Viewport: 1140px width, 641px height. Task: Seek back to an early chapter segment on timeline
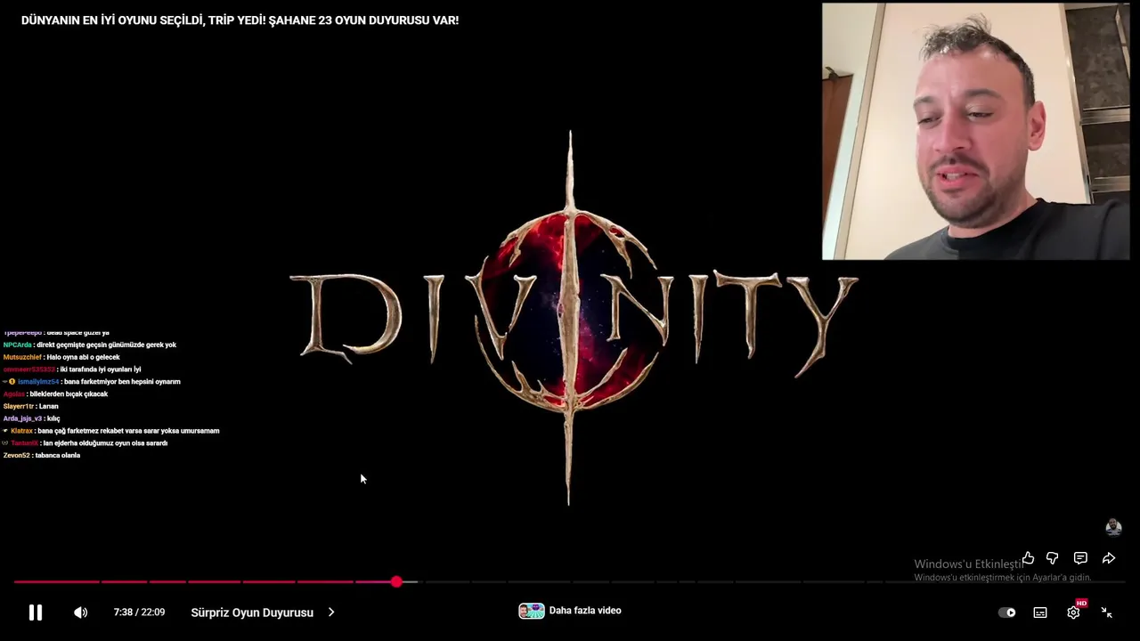pyautogui.click(x=57, y=581)
